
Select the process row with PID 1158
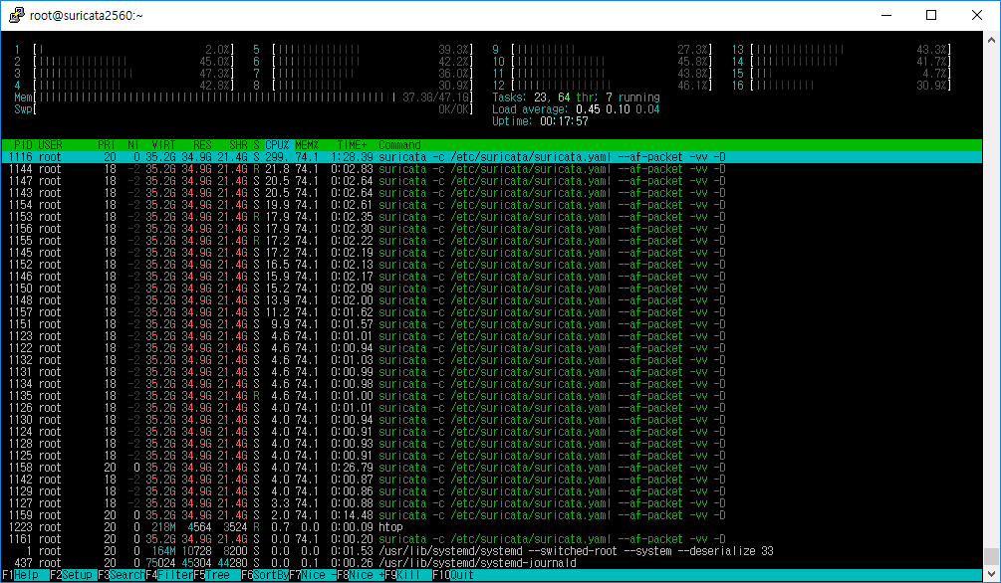pos(492,468)
